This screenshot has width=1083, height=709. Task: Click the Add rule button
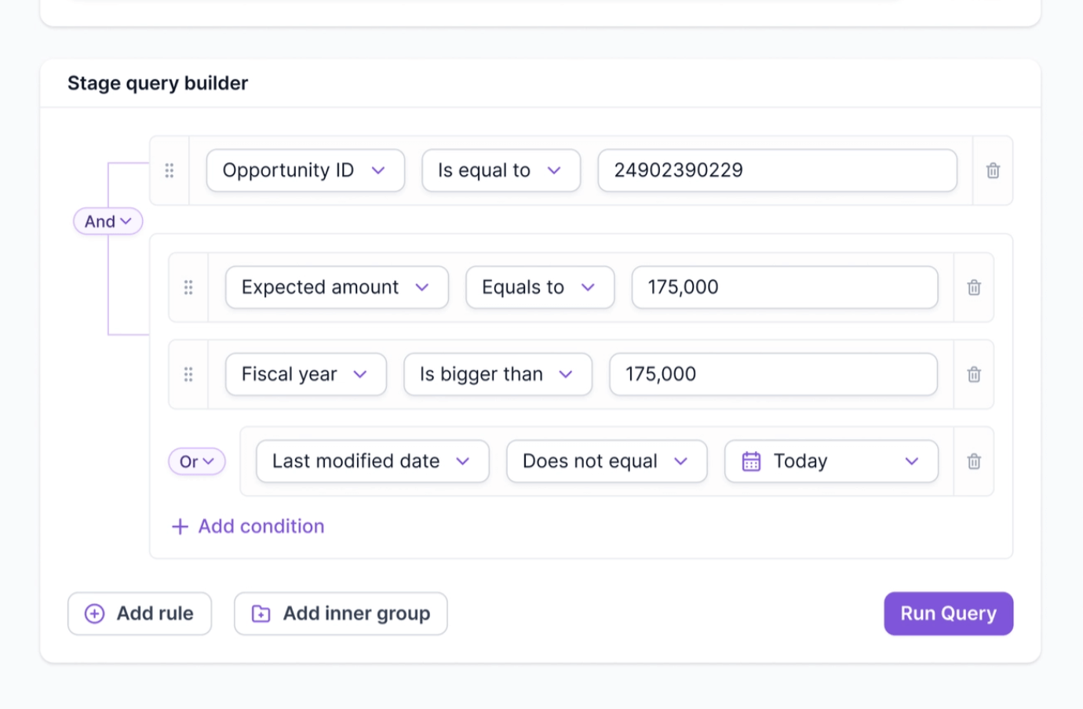(x=140, y=613)
